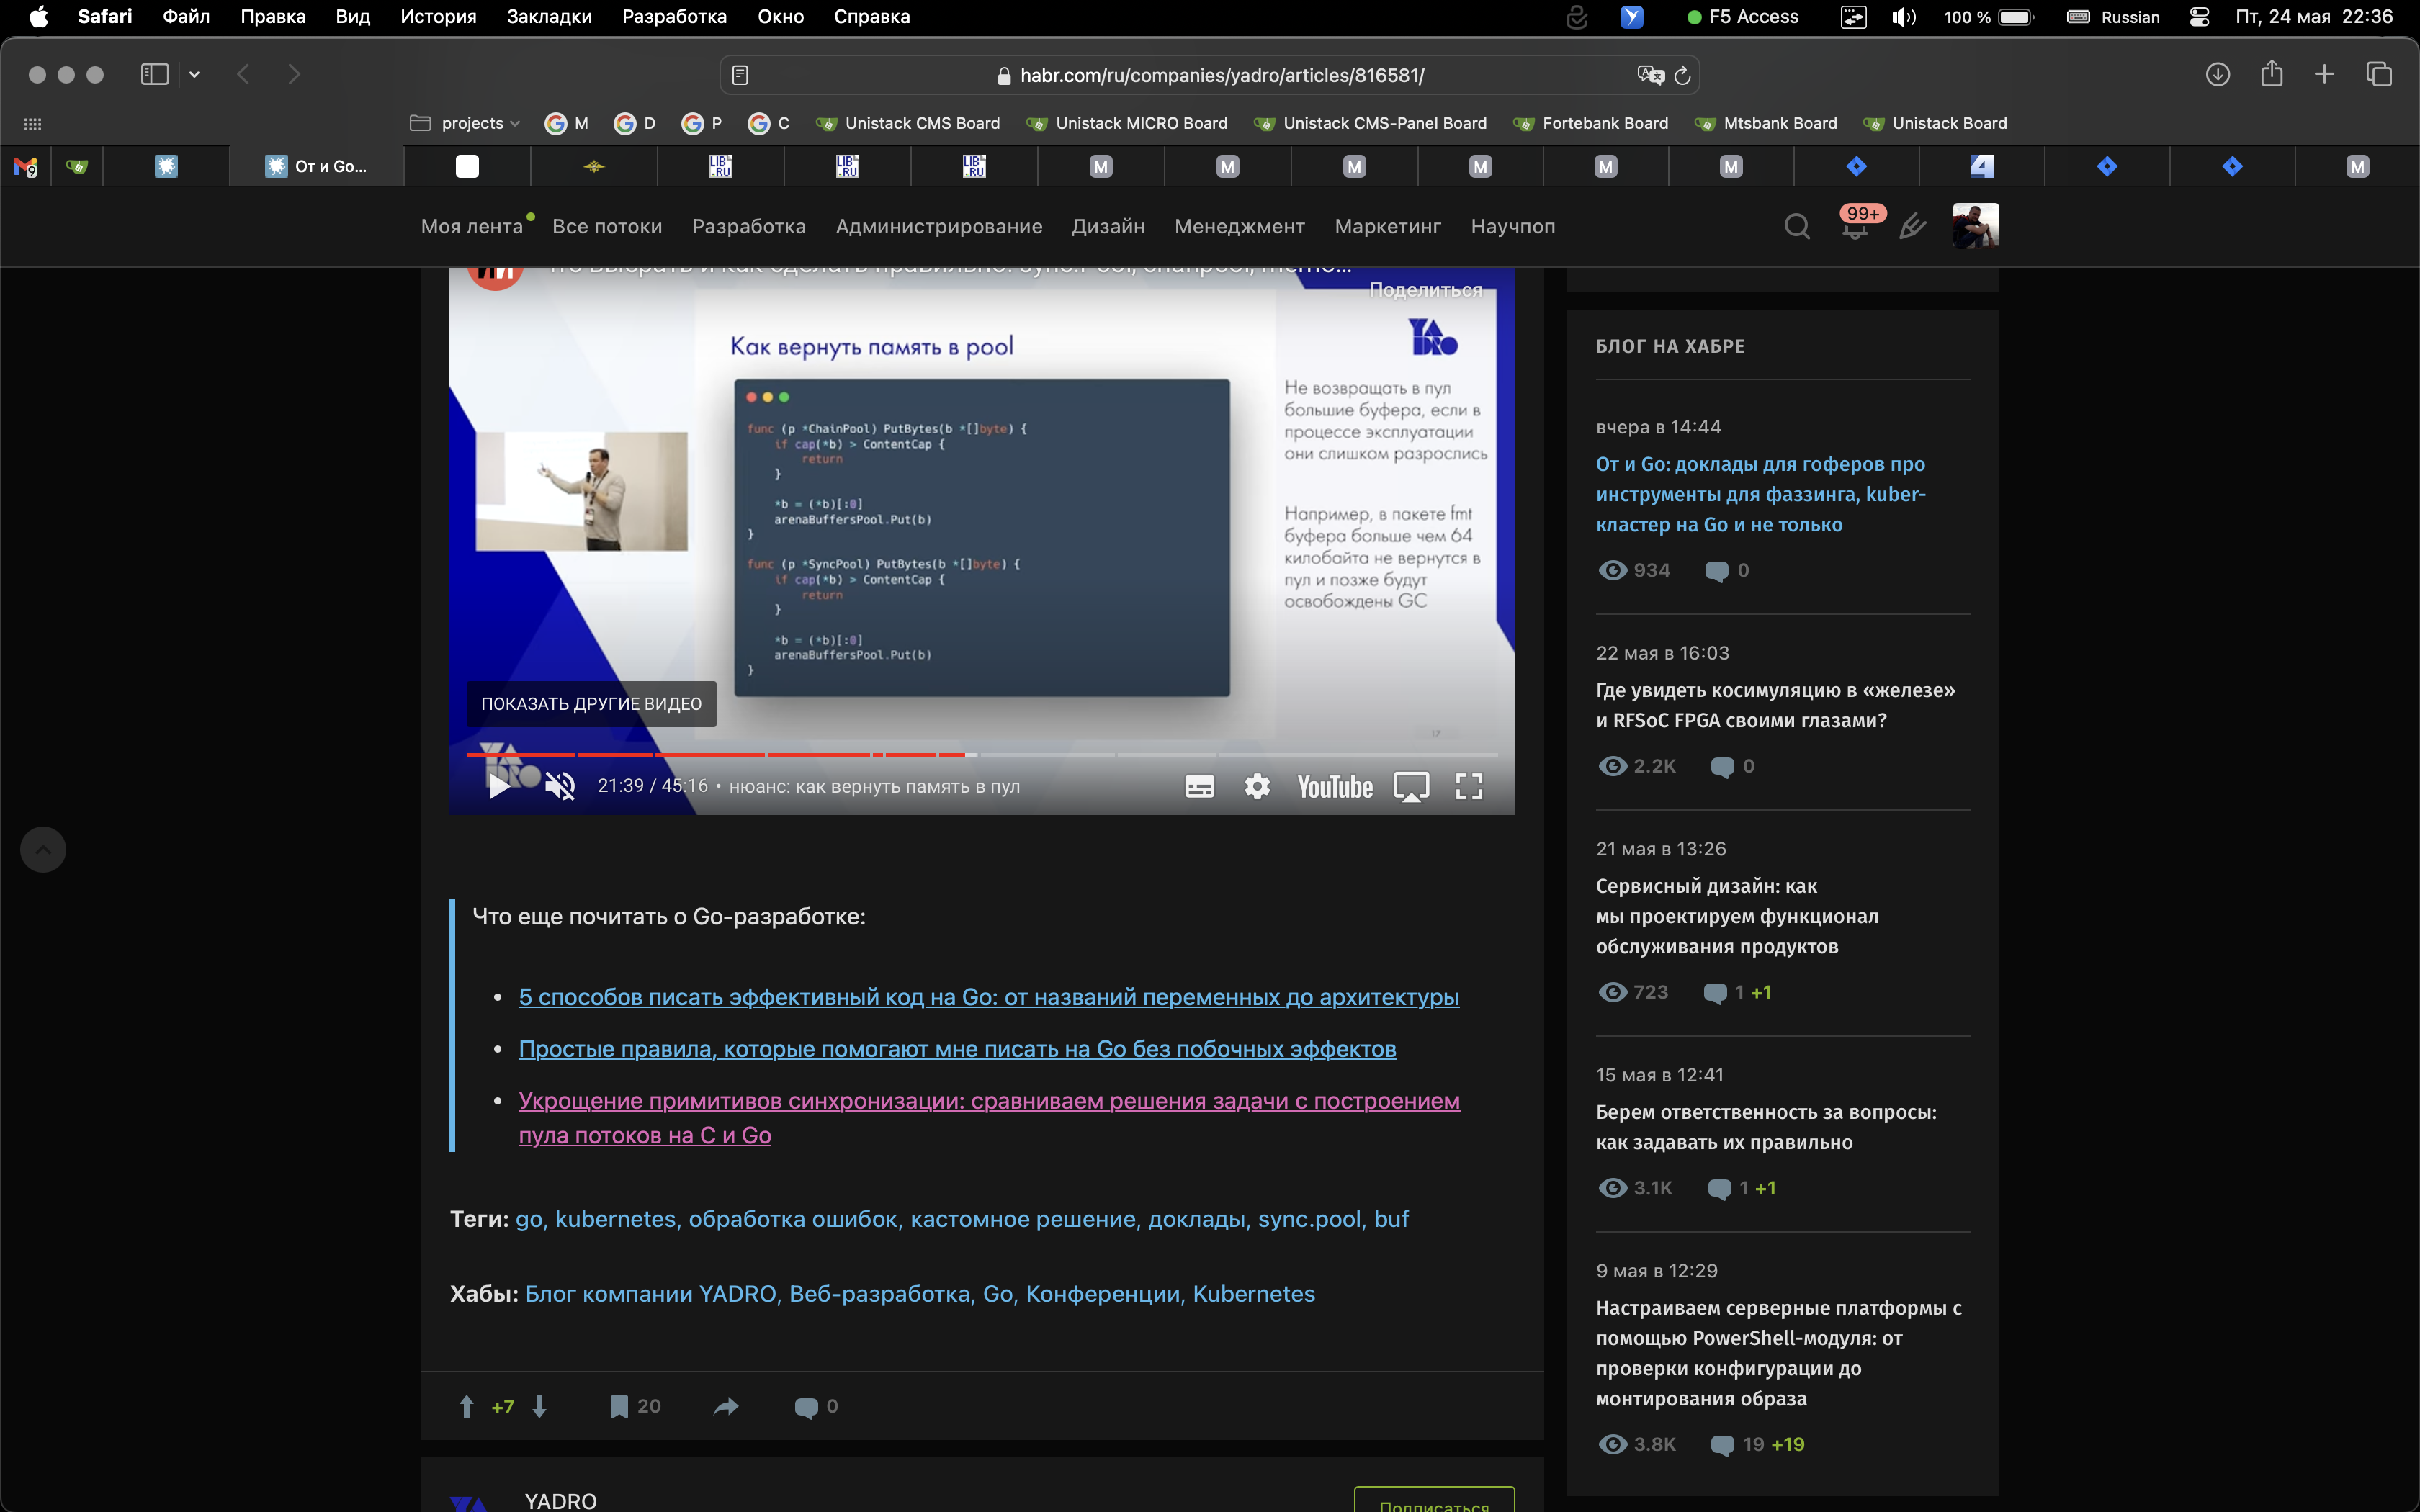The height and width of the screenshot is (1512, 2420).
Task: Open YouTube player settings gear
Action: 1257,787
